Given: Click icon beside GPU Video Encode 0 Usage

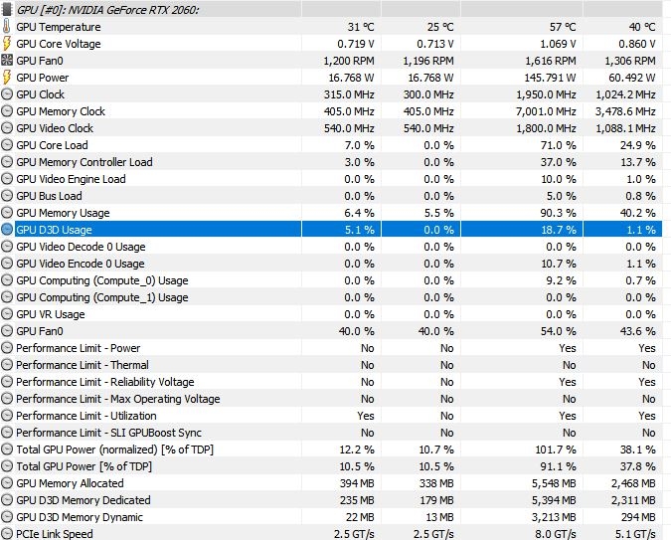Looking at the screenshot, I should click(x=7, y=264).
